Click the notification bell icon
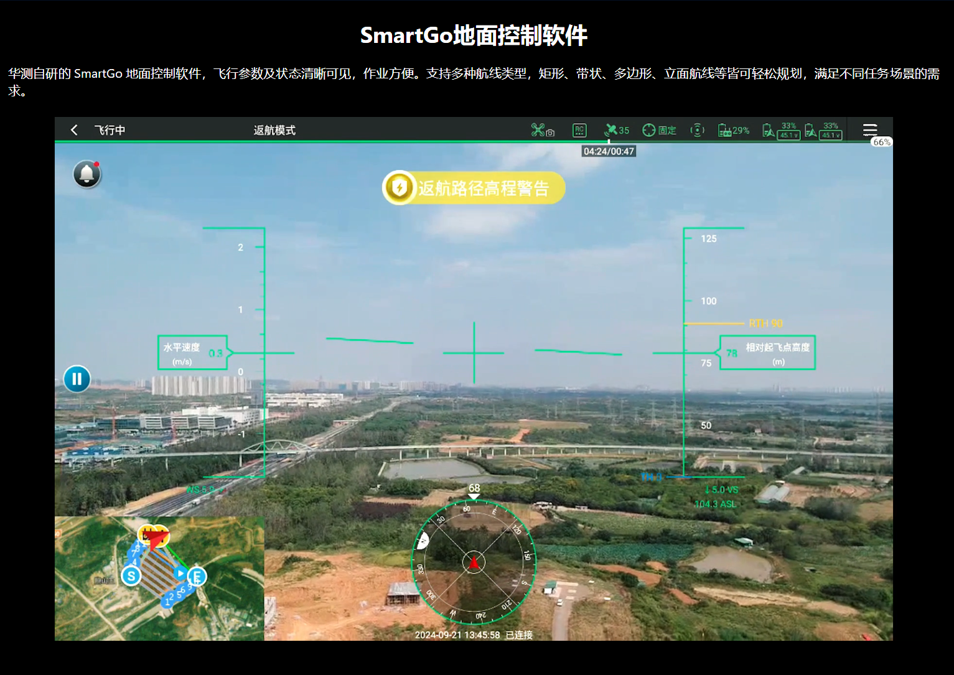The width and height of the screenshot is (954, 675). tap(87, 174)
